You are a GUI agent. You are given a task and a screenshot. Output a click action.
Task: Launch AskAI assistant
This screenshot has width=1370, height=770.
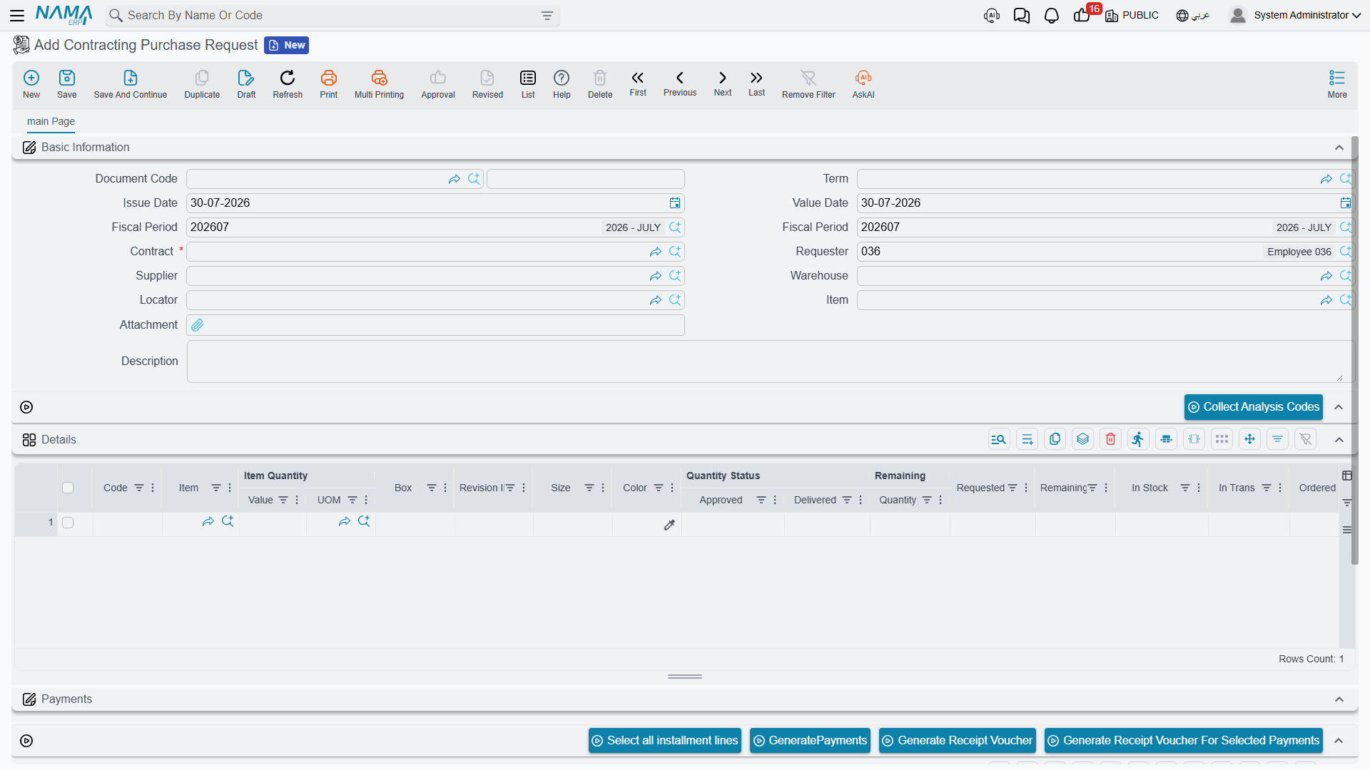pos(863,84)
